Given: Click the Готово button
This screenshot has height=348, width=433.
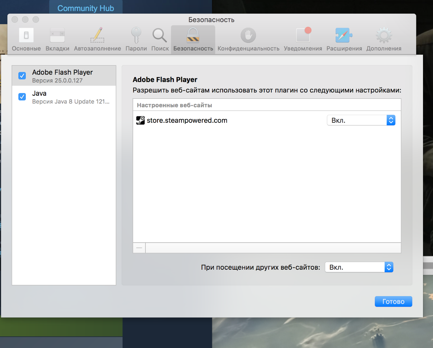Looking at the screenshot, I should (x=393, y=302).
